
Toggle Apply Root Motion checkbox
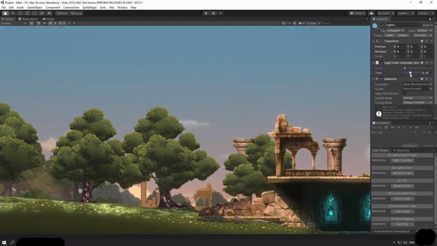tap(404, 94)
